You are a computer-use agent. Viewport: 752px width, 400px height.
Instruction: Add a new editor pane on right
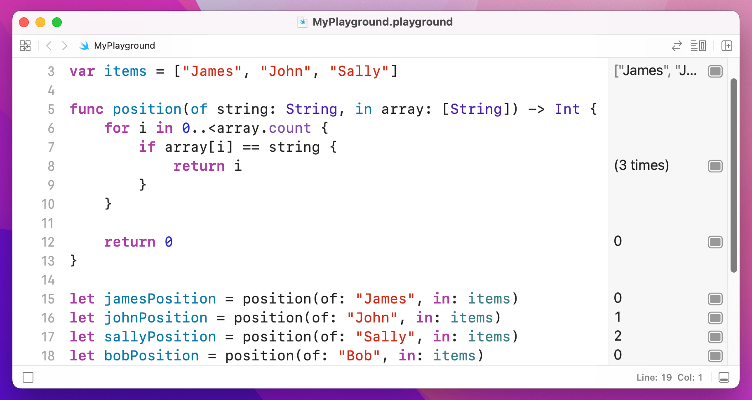point(726,46)
